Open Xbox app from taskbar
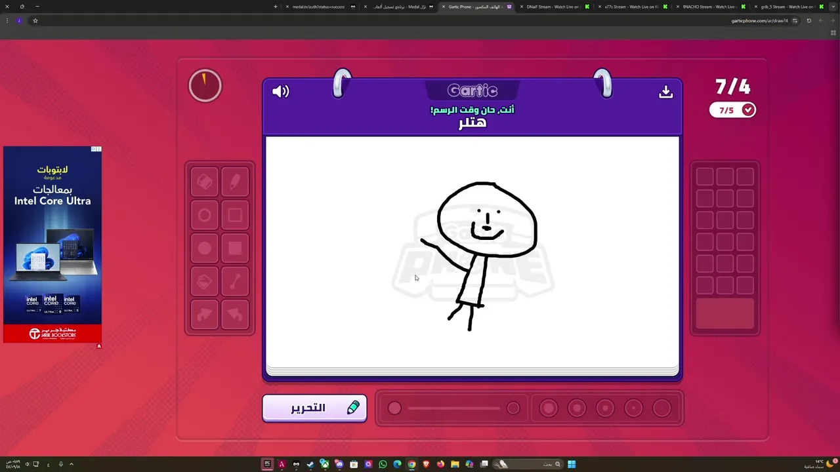The image size is (840, 472). tap(324, 464)
